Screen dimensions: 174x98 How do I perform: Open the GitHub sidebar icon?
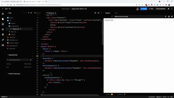(3, 35)
